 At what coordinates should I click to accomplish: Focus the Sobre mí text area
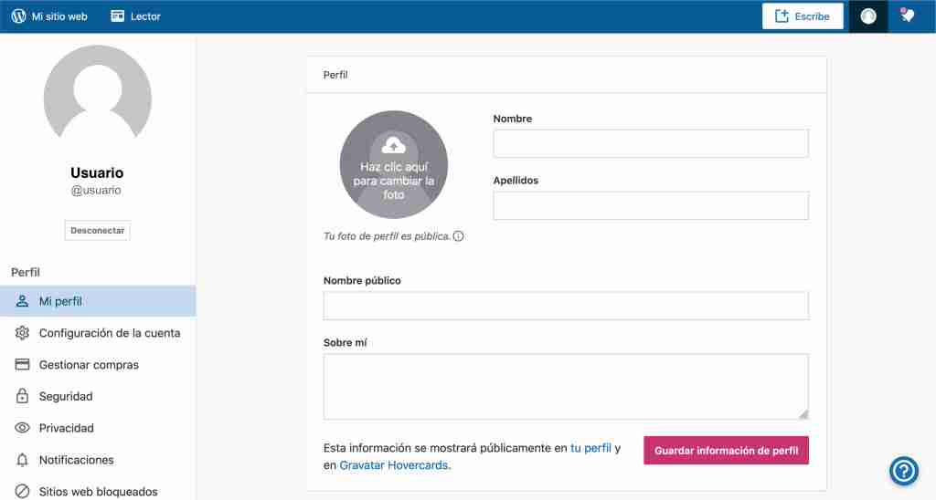click(x=566, y=386)
